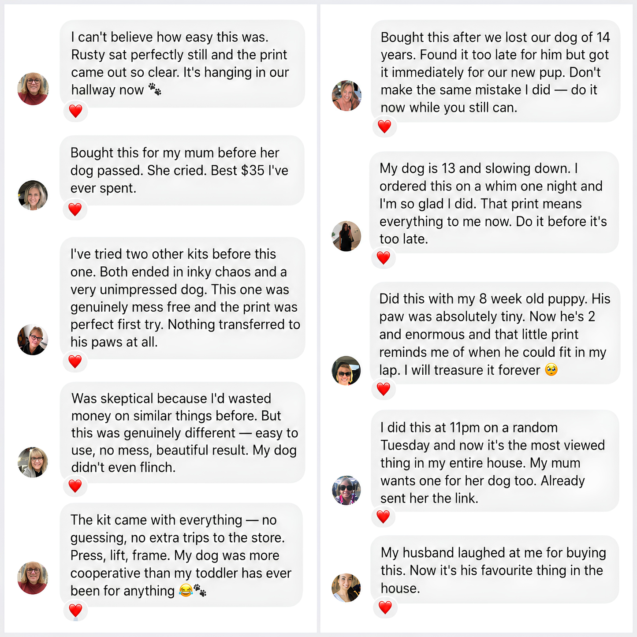The width and height of the screenshot is (637, 637).
Task: Click the heart under the 'Best $35' comment
Action: click(x=75, y=209)
